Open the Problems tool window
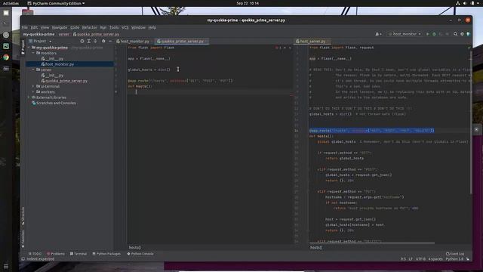The image size is (483, 272). point(56,254)
